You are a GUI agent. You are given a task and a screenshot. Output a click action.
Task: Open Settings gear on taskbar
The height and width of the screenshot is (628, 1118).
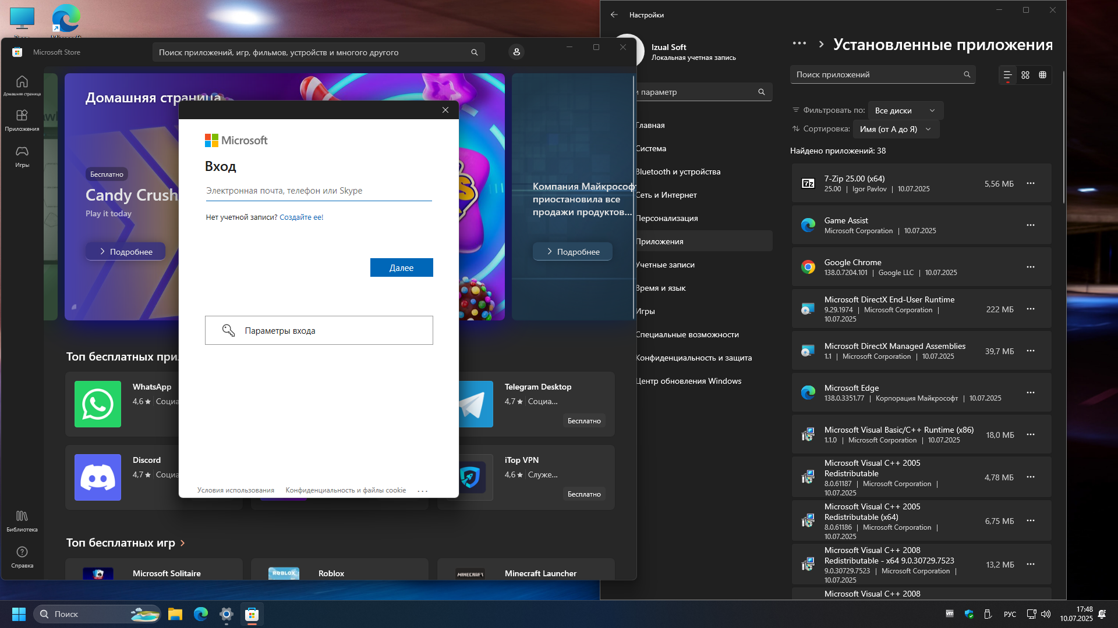click(x=227, y=614)
